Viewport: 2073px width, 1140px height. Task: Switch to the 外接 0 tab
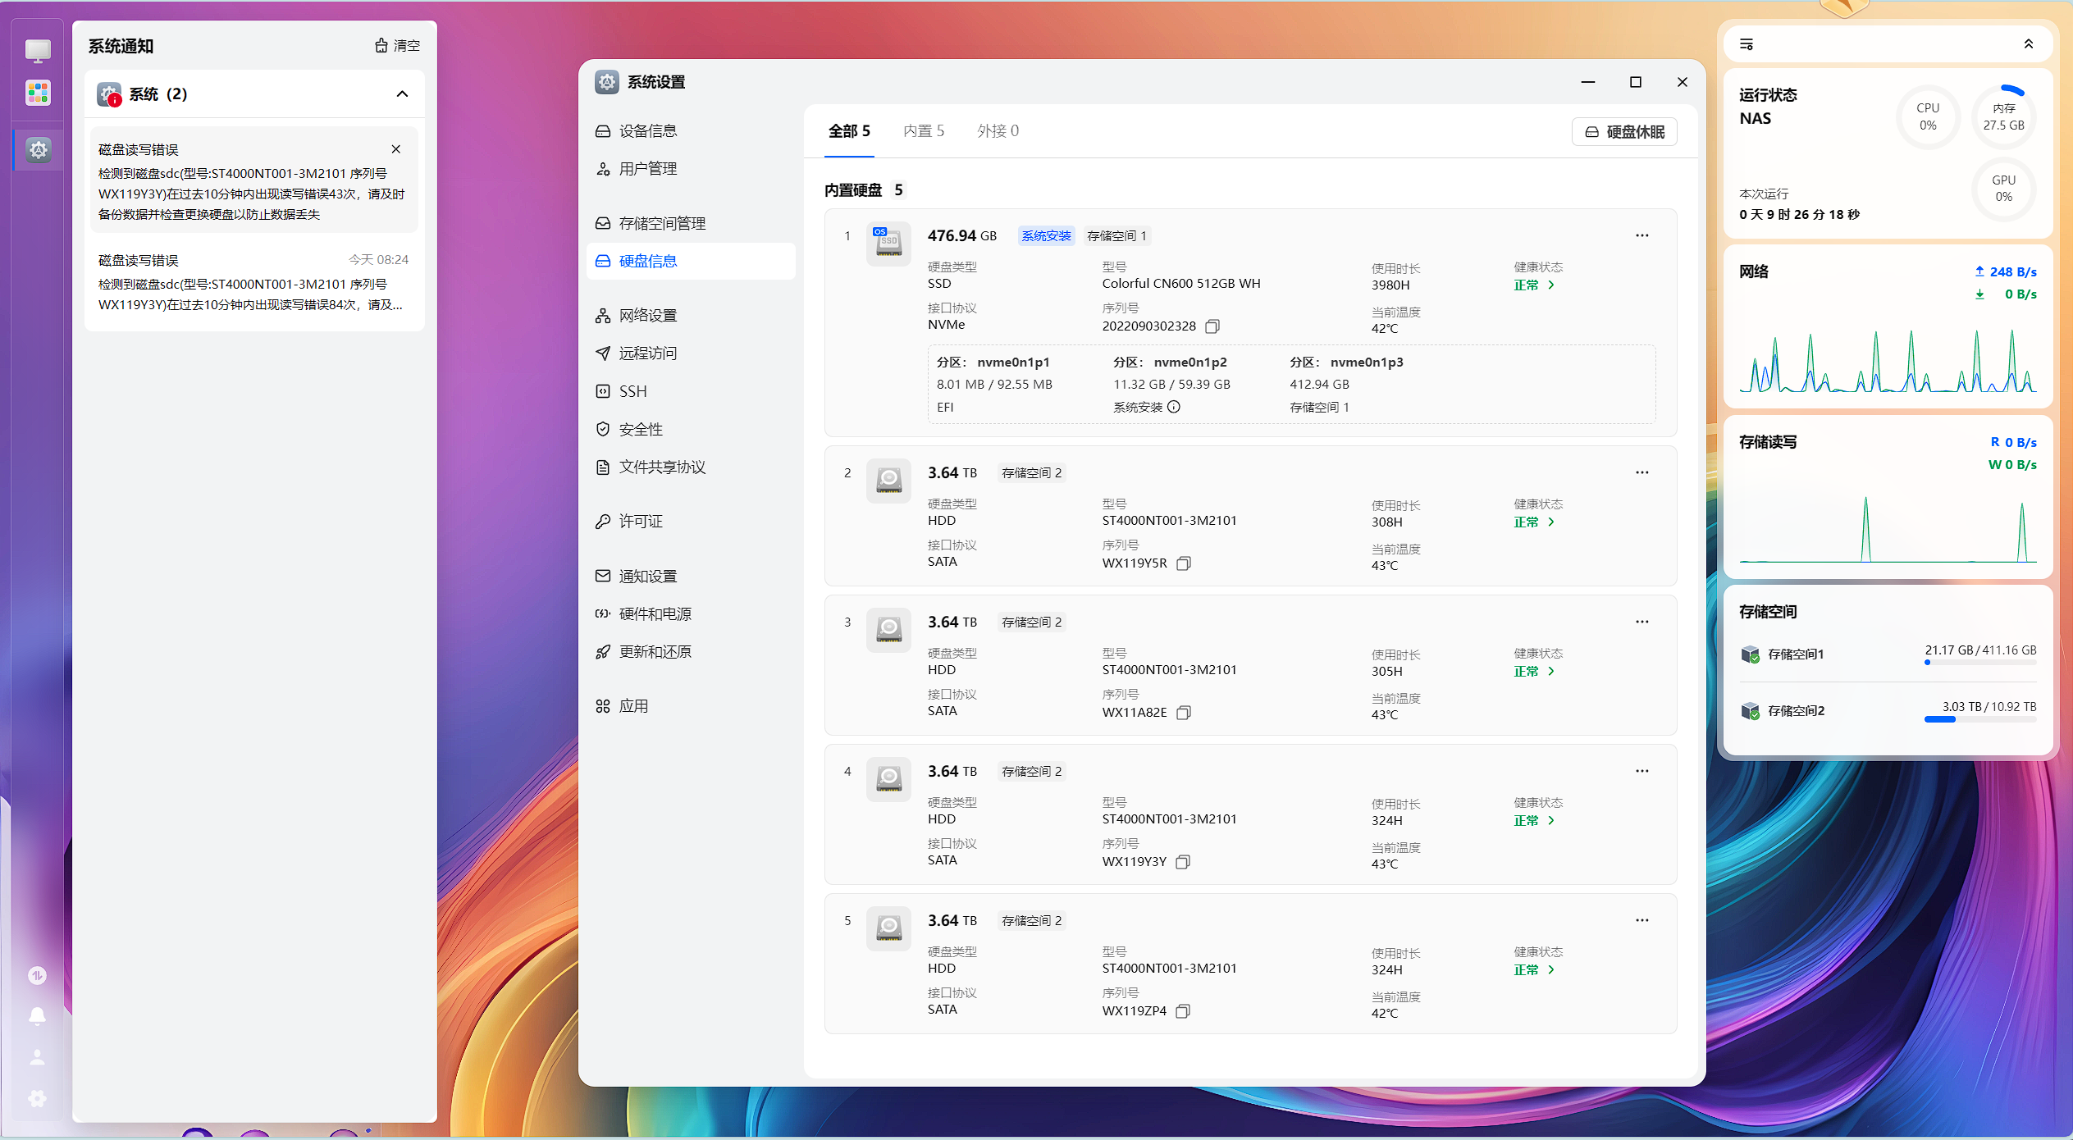(x=998, y=131)
